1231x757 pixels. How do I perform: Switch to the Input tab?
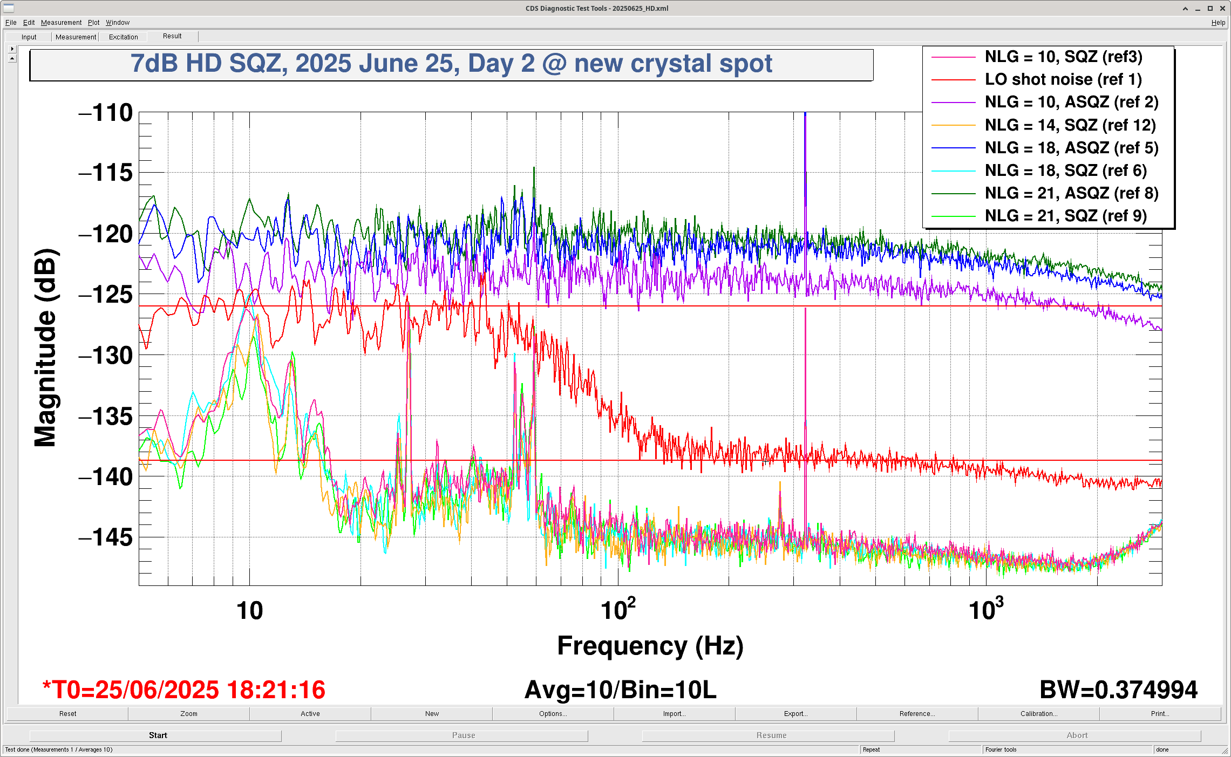(x=29, y=37)
